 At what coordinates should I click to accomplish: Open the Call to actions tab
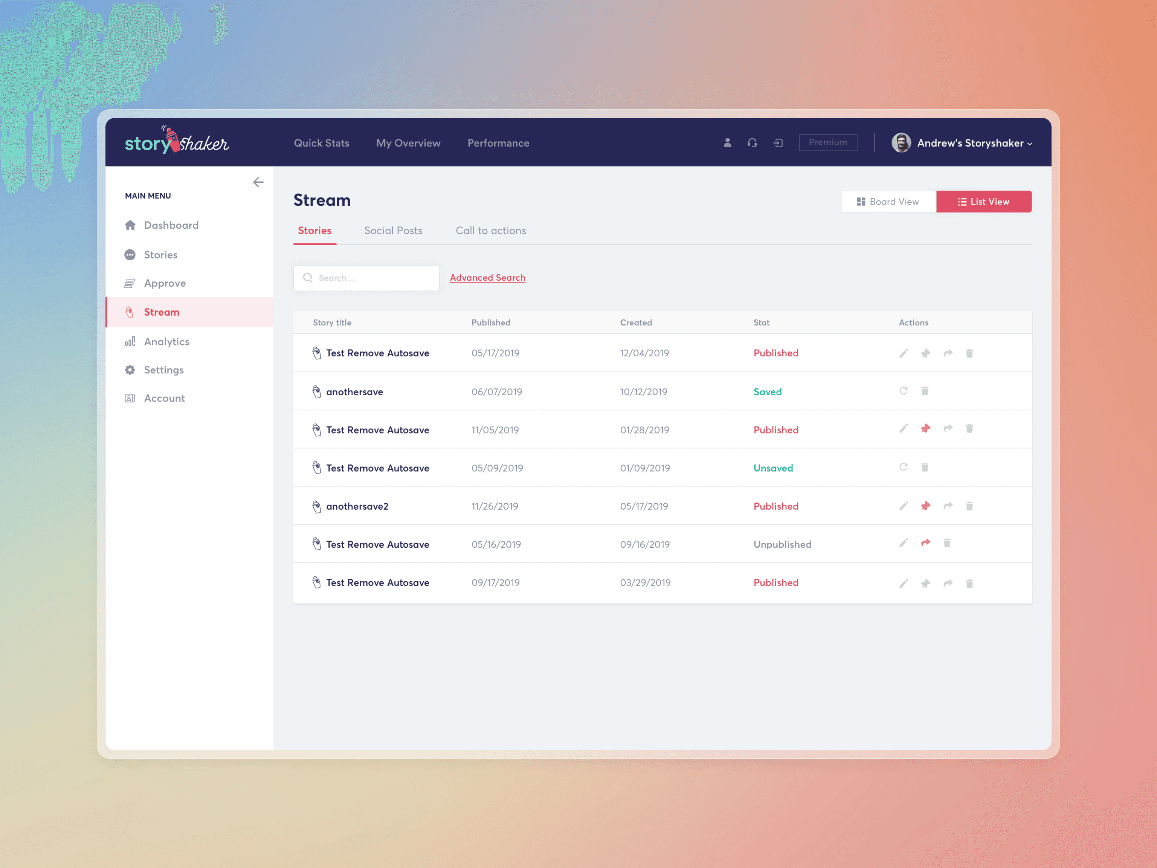(491, 231)
